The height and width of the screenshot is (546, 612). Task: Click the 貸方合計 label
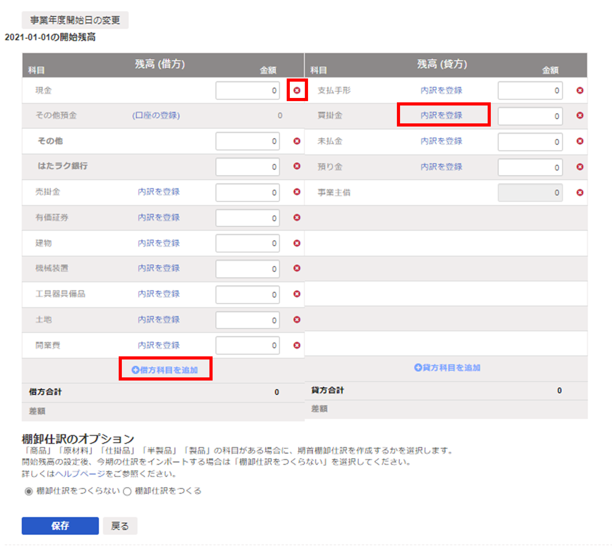point(328,390)
